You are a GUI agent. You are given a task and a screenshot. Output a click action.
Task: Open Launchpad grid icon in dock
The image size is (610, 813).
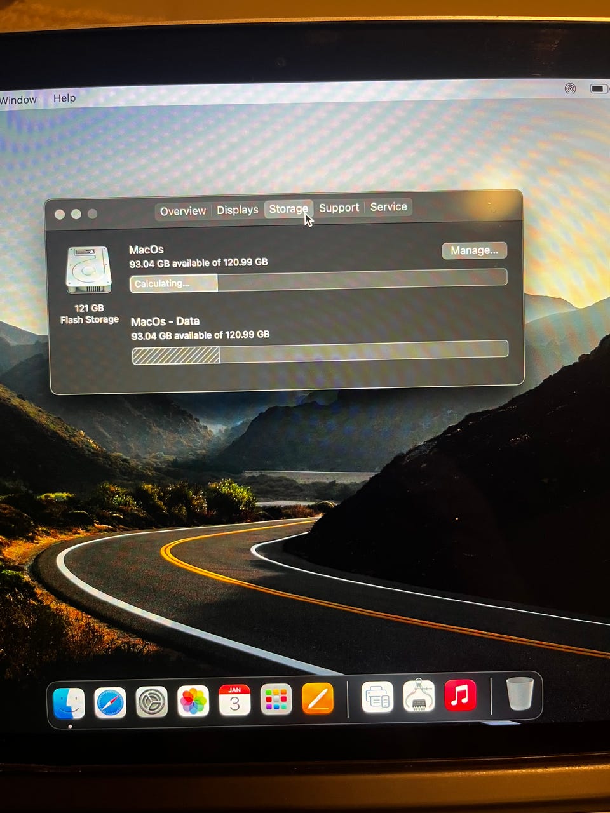(276, 700)
